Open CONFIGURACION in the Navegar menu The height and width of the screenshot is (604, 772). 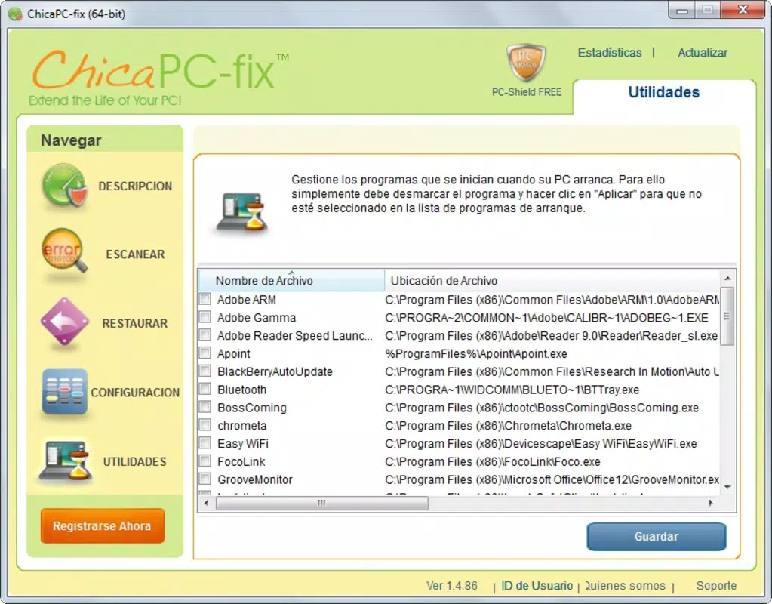pyautogui.click(x=135, y=392)
